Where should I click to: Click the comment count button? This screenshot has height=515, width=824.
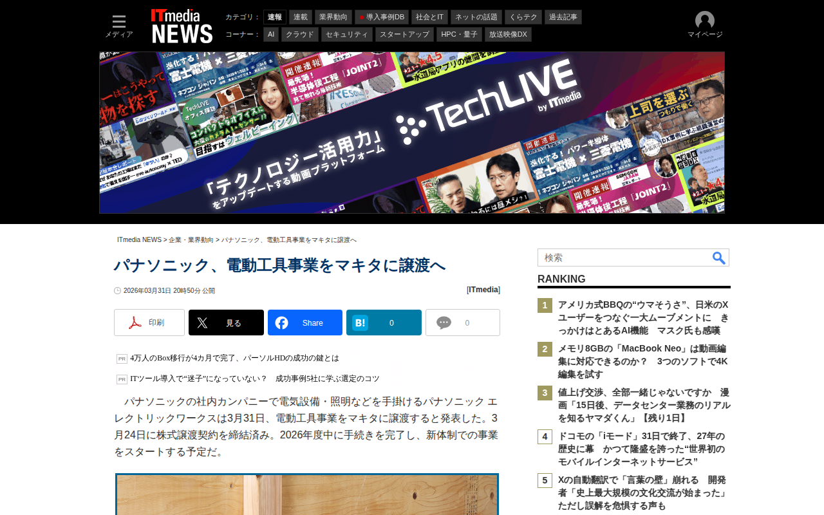(463, 323)
